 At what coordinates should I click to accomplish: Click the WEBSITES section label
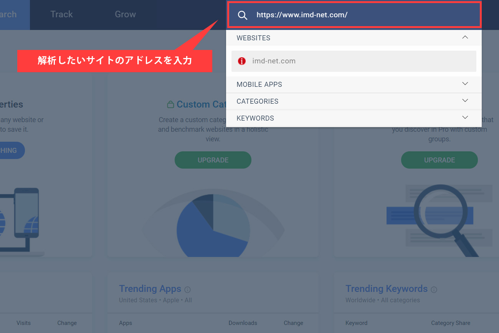[x=253, y=38]
